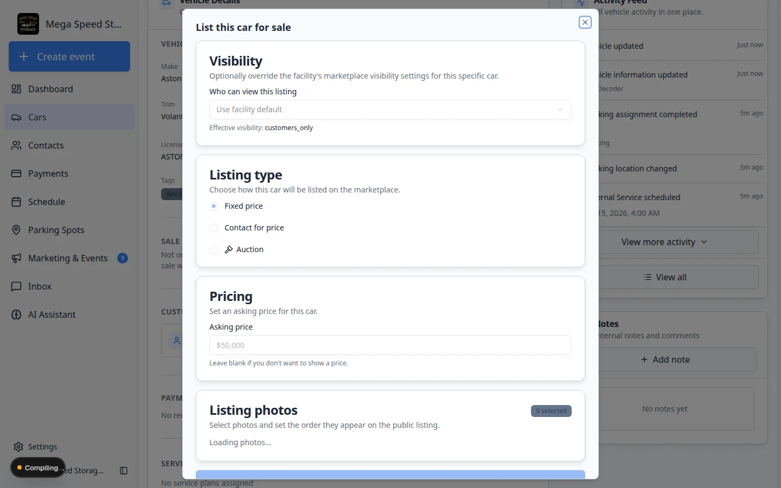This screenshot has height=488, width=781.
Task: Click the Asking price input field
Action: pyautogui.click(x=390, y=345)
